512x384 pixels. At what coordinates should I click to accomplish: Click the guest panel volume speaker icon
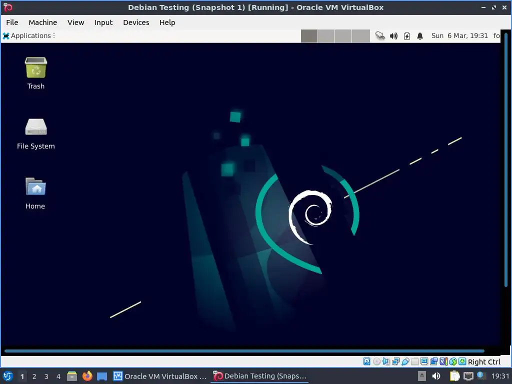393,36
